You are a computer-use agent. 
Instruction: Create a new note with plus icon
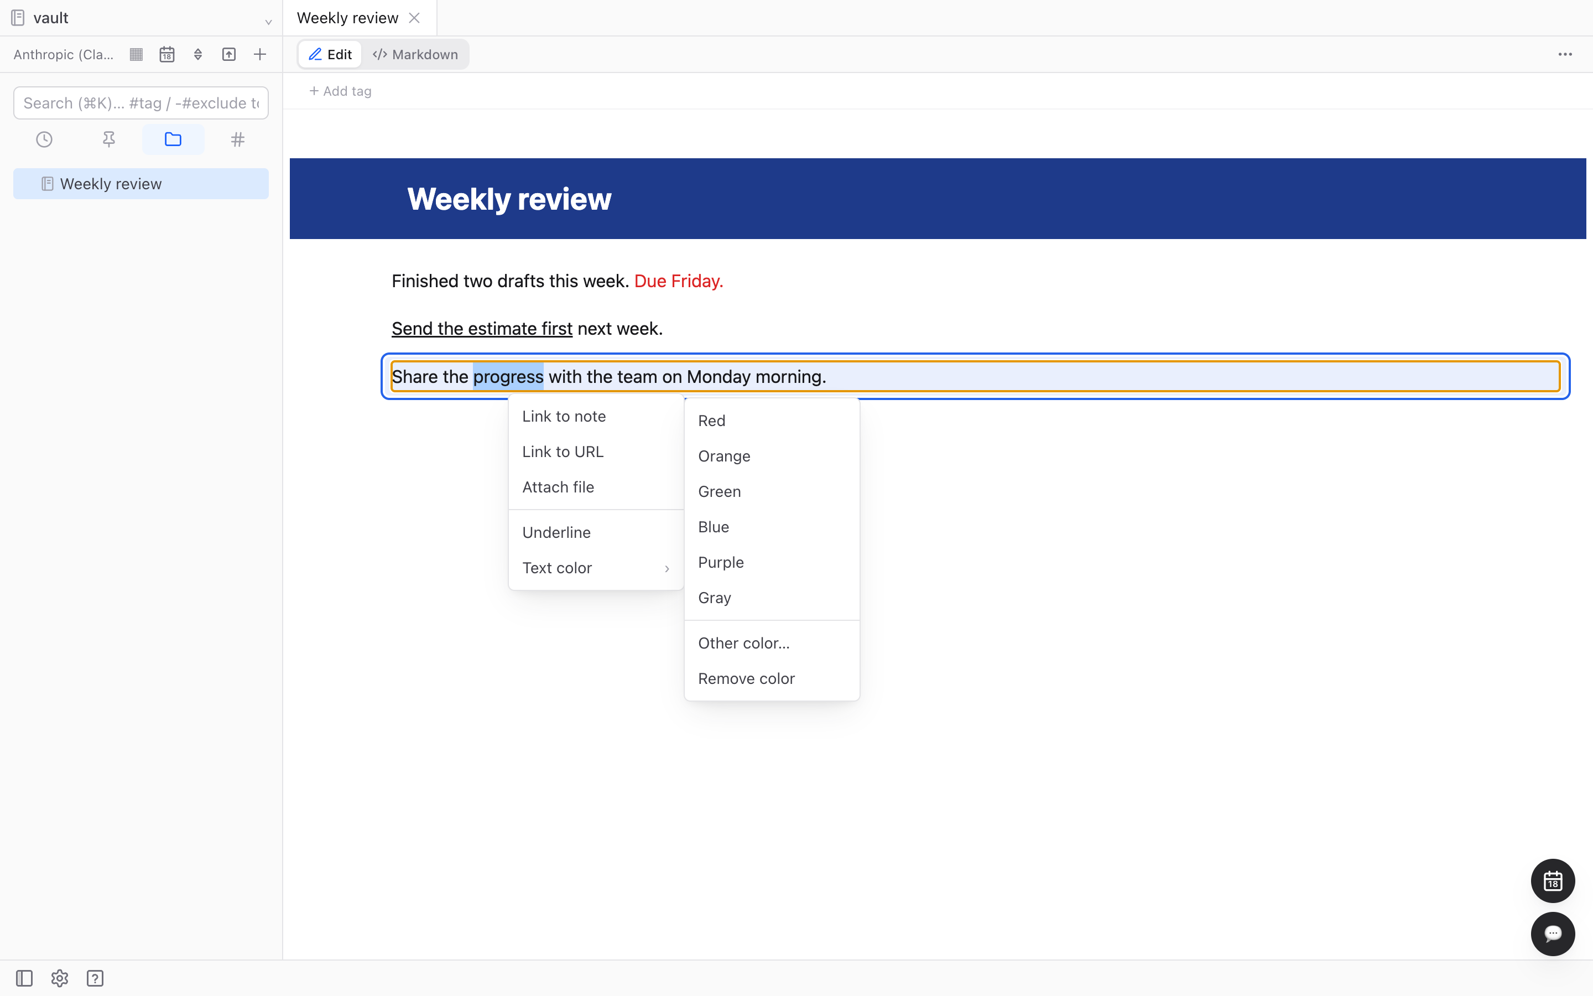(x=260, y=54)
